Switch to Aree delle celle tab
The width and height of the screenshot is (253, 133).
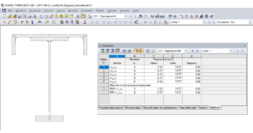[x=188, y=108]
